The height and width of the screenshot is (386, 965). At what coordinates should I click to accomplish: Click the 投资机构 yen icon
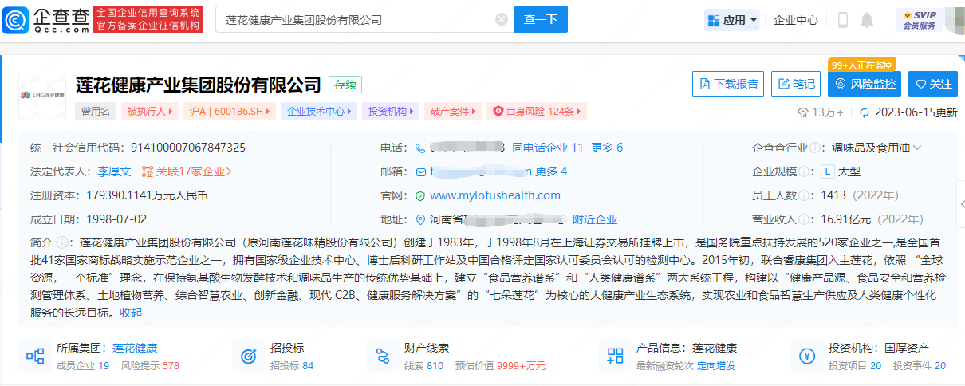tap(806, 356)
